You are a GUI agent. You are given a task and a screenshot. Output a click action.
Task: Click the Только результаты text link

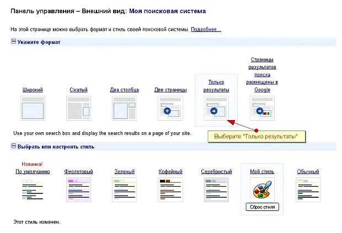[216, 85]
